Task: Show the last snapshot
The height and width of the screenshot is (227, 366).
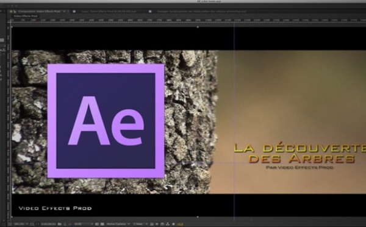Action: click(65, 224)
